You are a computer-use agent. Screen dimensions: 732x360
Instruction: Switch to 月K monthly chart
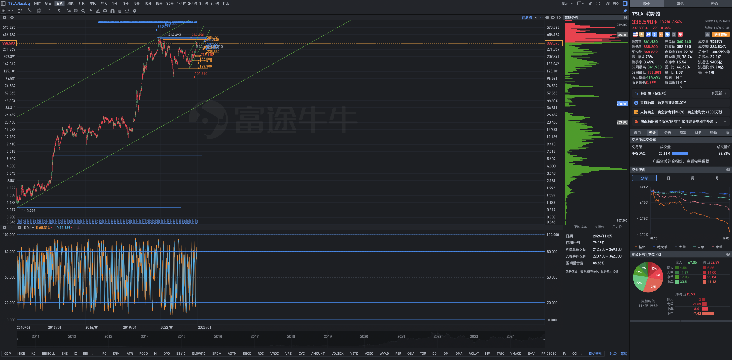82,4
